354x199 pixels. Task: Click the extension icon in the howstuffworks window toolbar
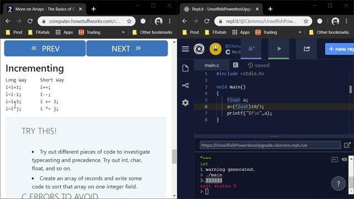(143, 21)
